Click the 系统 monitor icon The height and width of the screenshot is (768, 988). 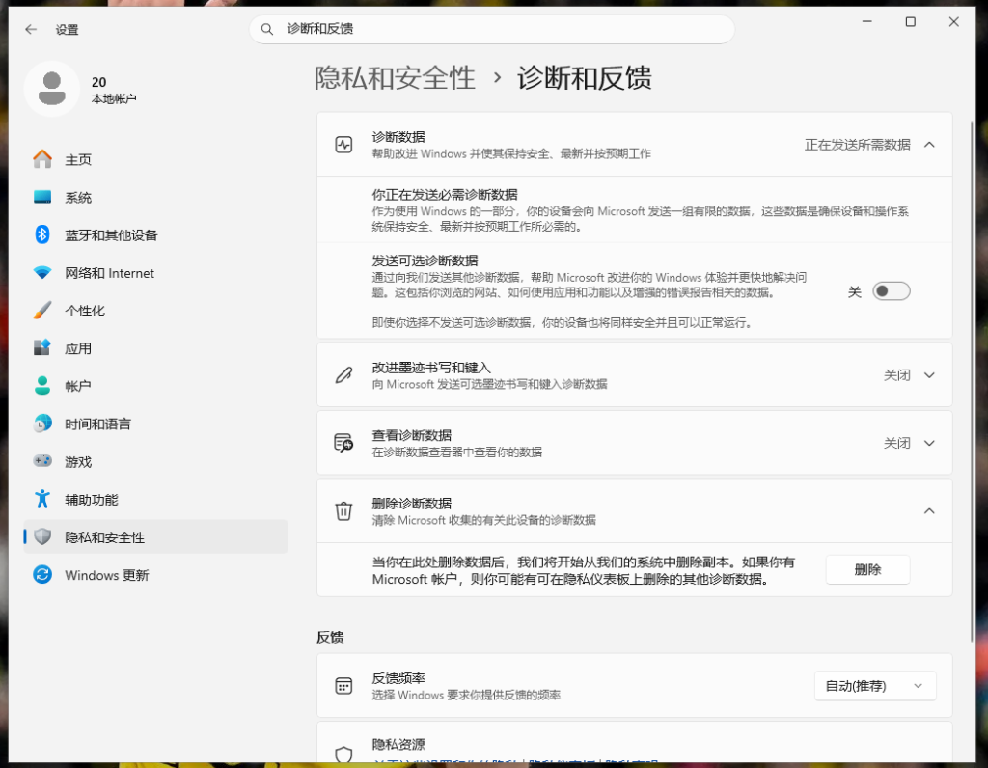(x=42, y=197)
